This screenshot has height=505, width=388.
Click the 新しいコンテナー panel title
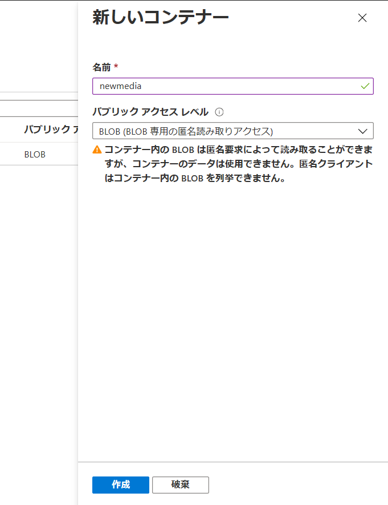pyautogui.click(x=161, y=17)
